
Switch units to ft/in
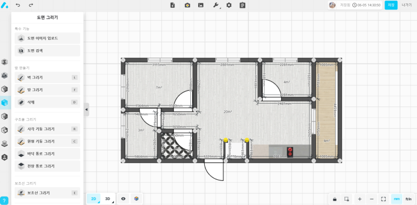(408, 199)
